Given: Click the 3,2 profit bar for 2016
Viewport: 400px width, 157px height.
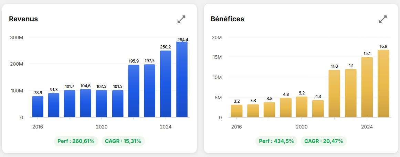Looking at the screenshot, I should 237,111.
